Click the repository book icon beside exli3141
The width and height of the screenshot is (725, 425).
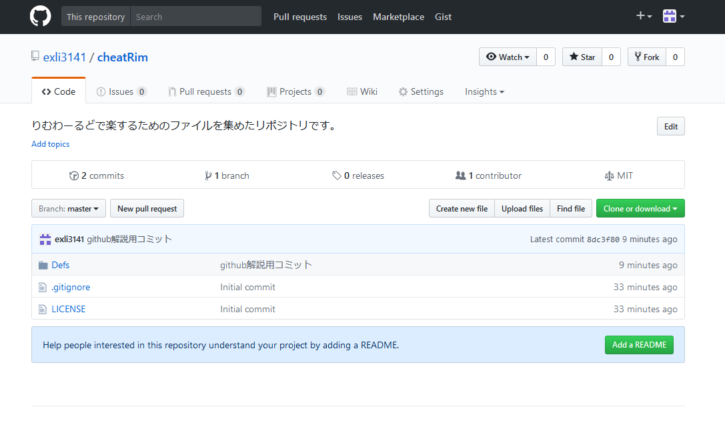pyautogui.click(x=35, y=57)
